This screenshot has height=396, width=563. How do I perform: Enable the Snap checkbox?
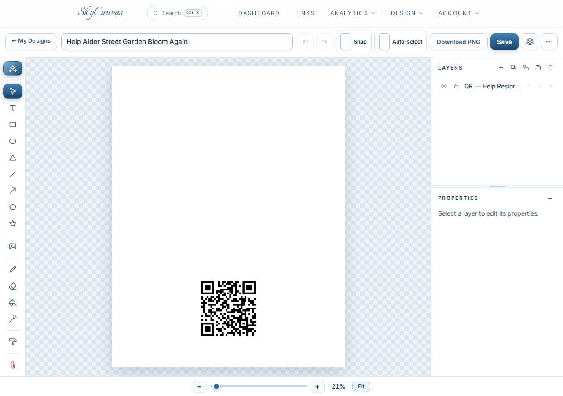point(346,42)
